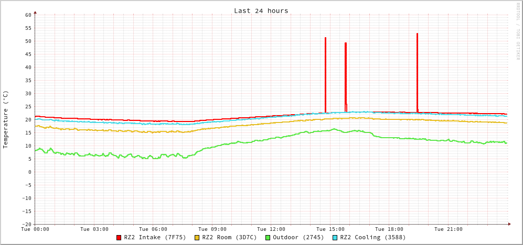The image size is (523, 245).
Task: Click the green Outdoor legend swatch
Action: point(268,238)
